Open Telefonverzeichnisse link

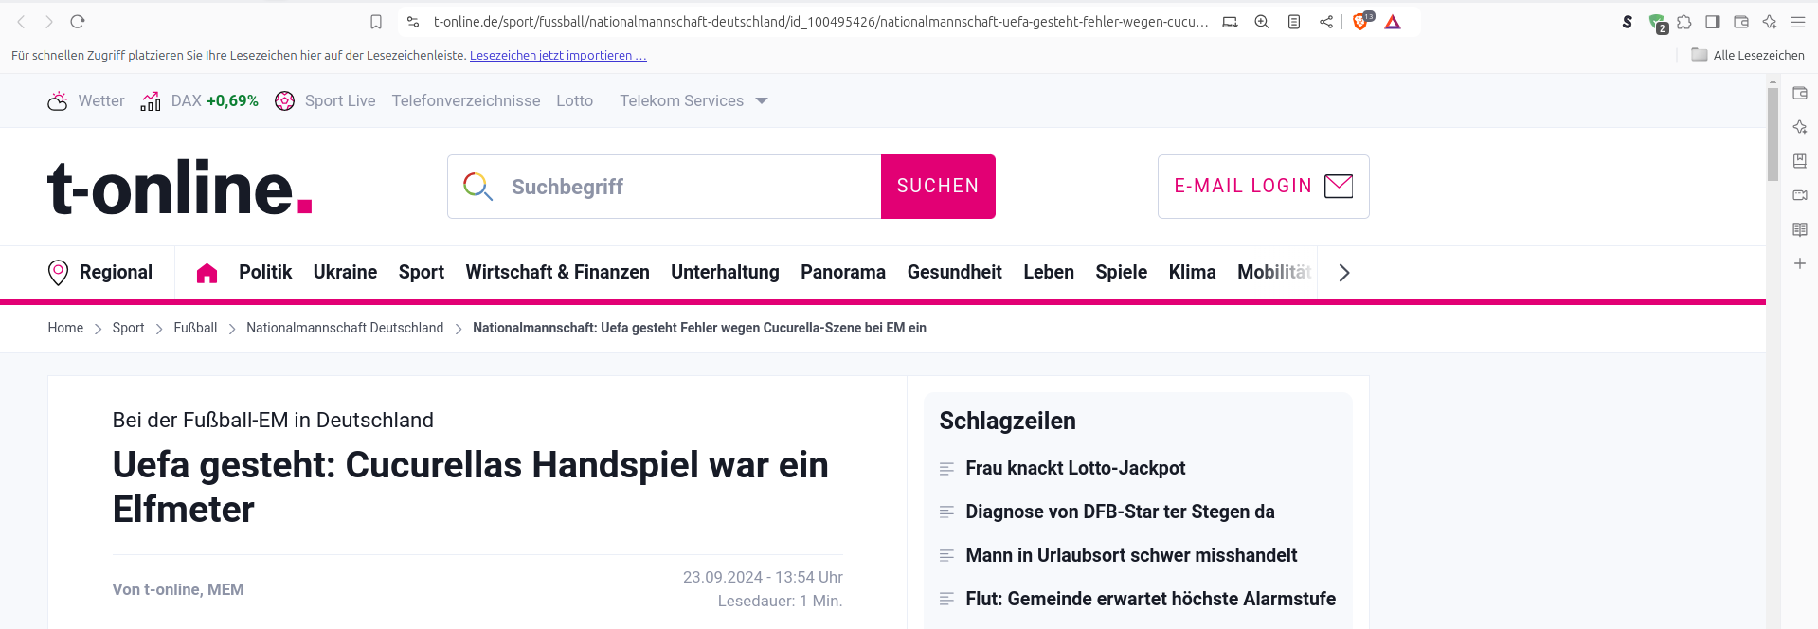click(x=466, y=100)
